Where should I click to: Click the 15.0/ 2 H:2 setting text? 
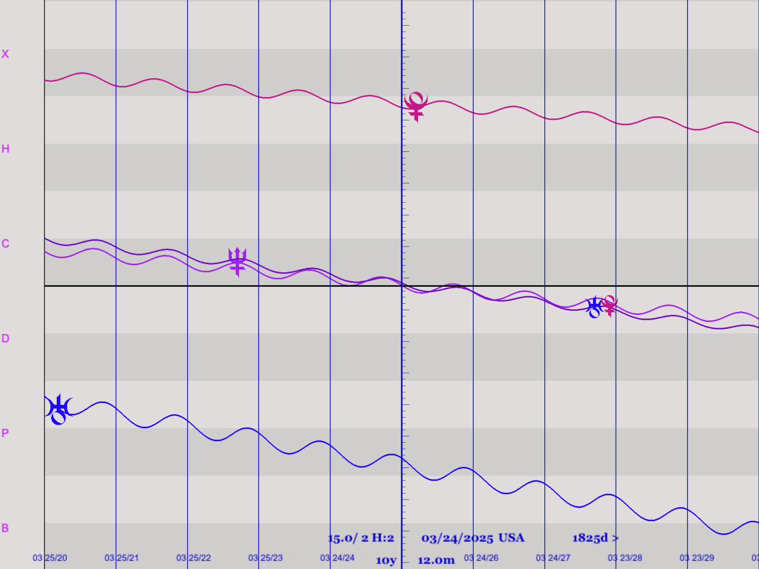[360, 538]
